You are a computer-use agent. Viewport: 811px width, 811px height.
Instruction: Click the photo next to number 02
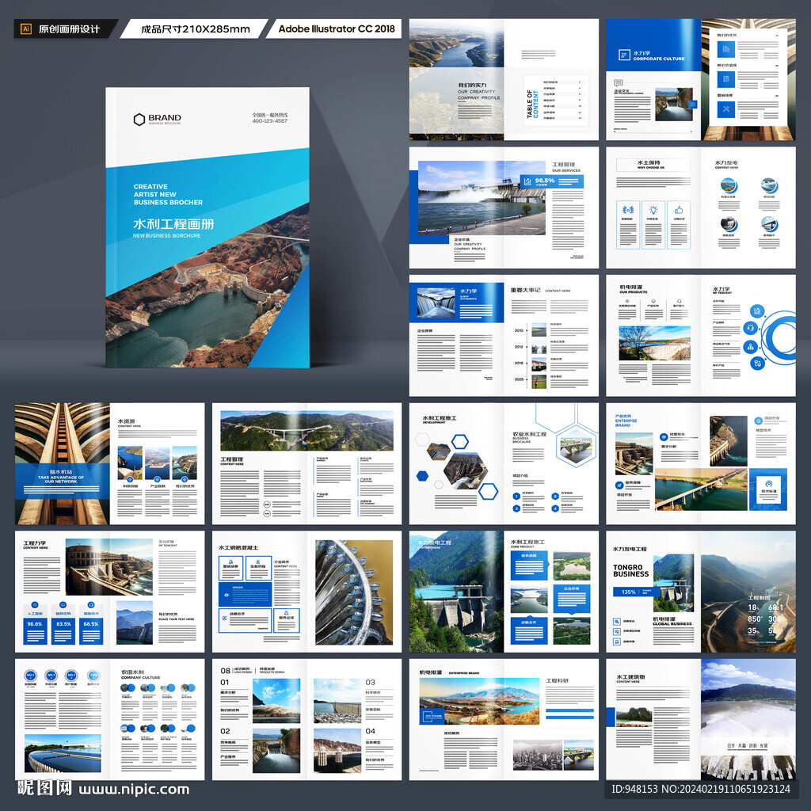coord(276,751)
